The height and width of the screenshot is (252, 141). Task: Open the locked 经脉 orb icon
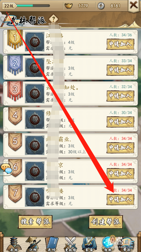109,244
